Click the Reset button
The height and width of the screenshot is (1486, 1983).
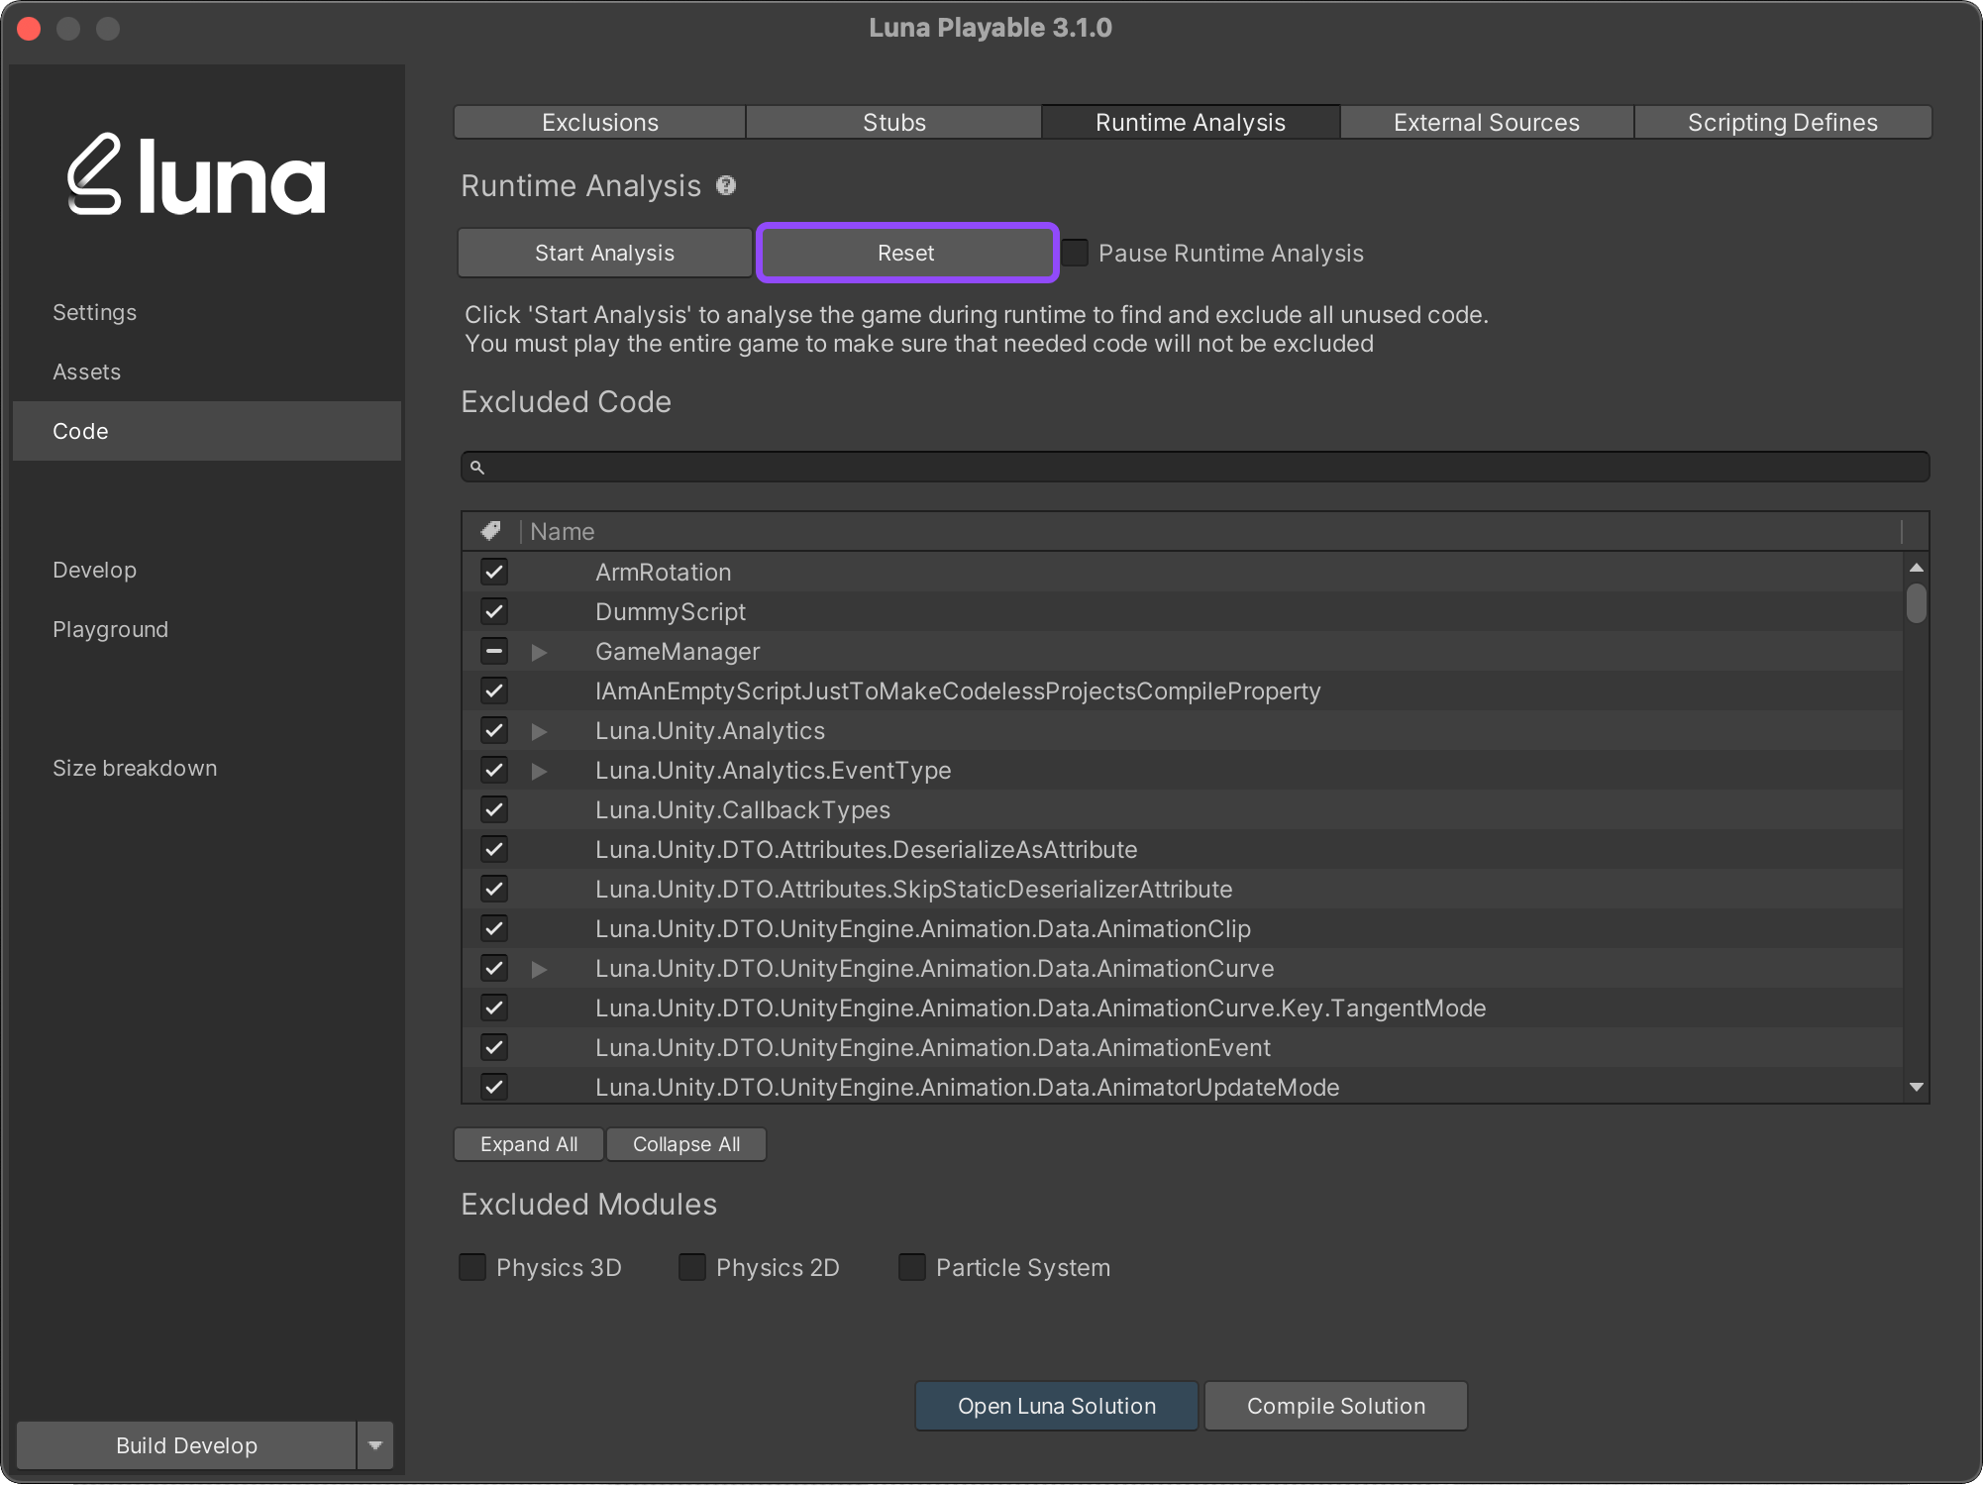(906, 253)
